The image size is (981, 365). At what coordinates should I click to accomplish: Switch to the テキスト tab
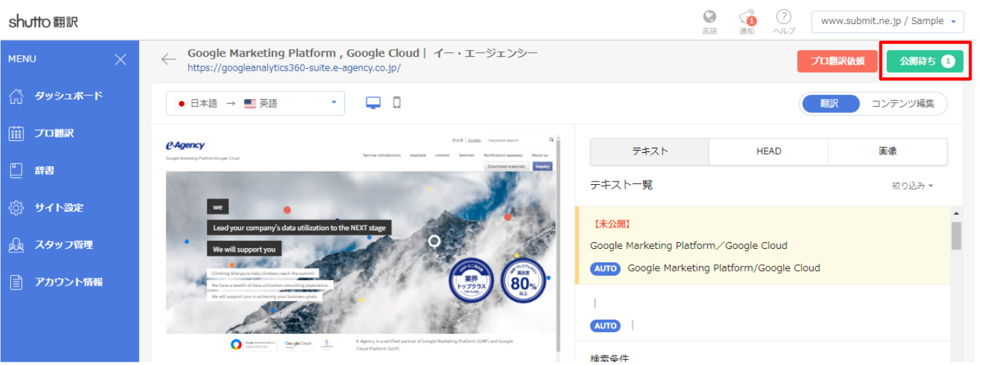click(x=650, y=151)
